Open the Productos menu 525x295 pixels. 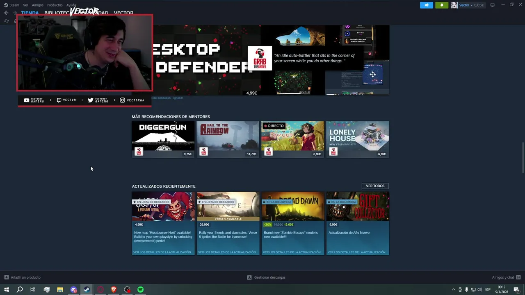tap(55, 5)
